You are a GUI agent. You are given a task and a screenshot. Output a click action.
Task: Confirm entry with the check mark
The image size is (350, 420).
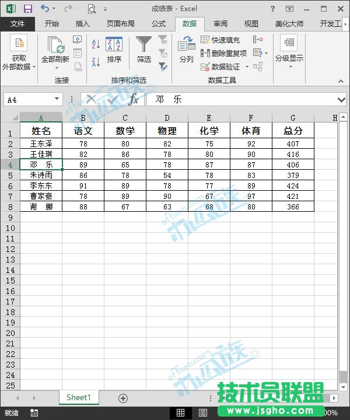point(113,99)
